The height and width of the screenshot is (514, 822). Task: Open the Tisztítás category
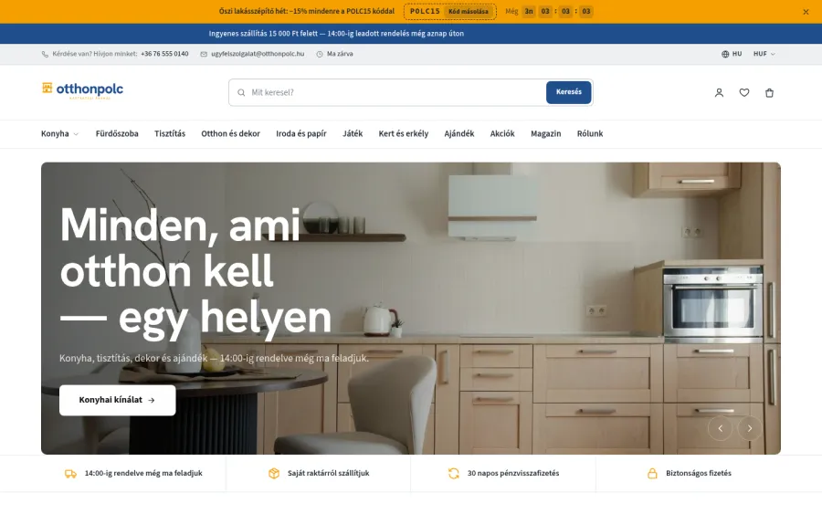point(170,133)
